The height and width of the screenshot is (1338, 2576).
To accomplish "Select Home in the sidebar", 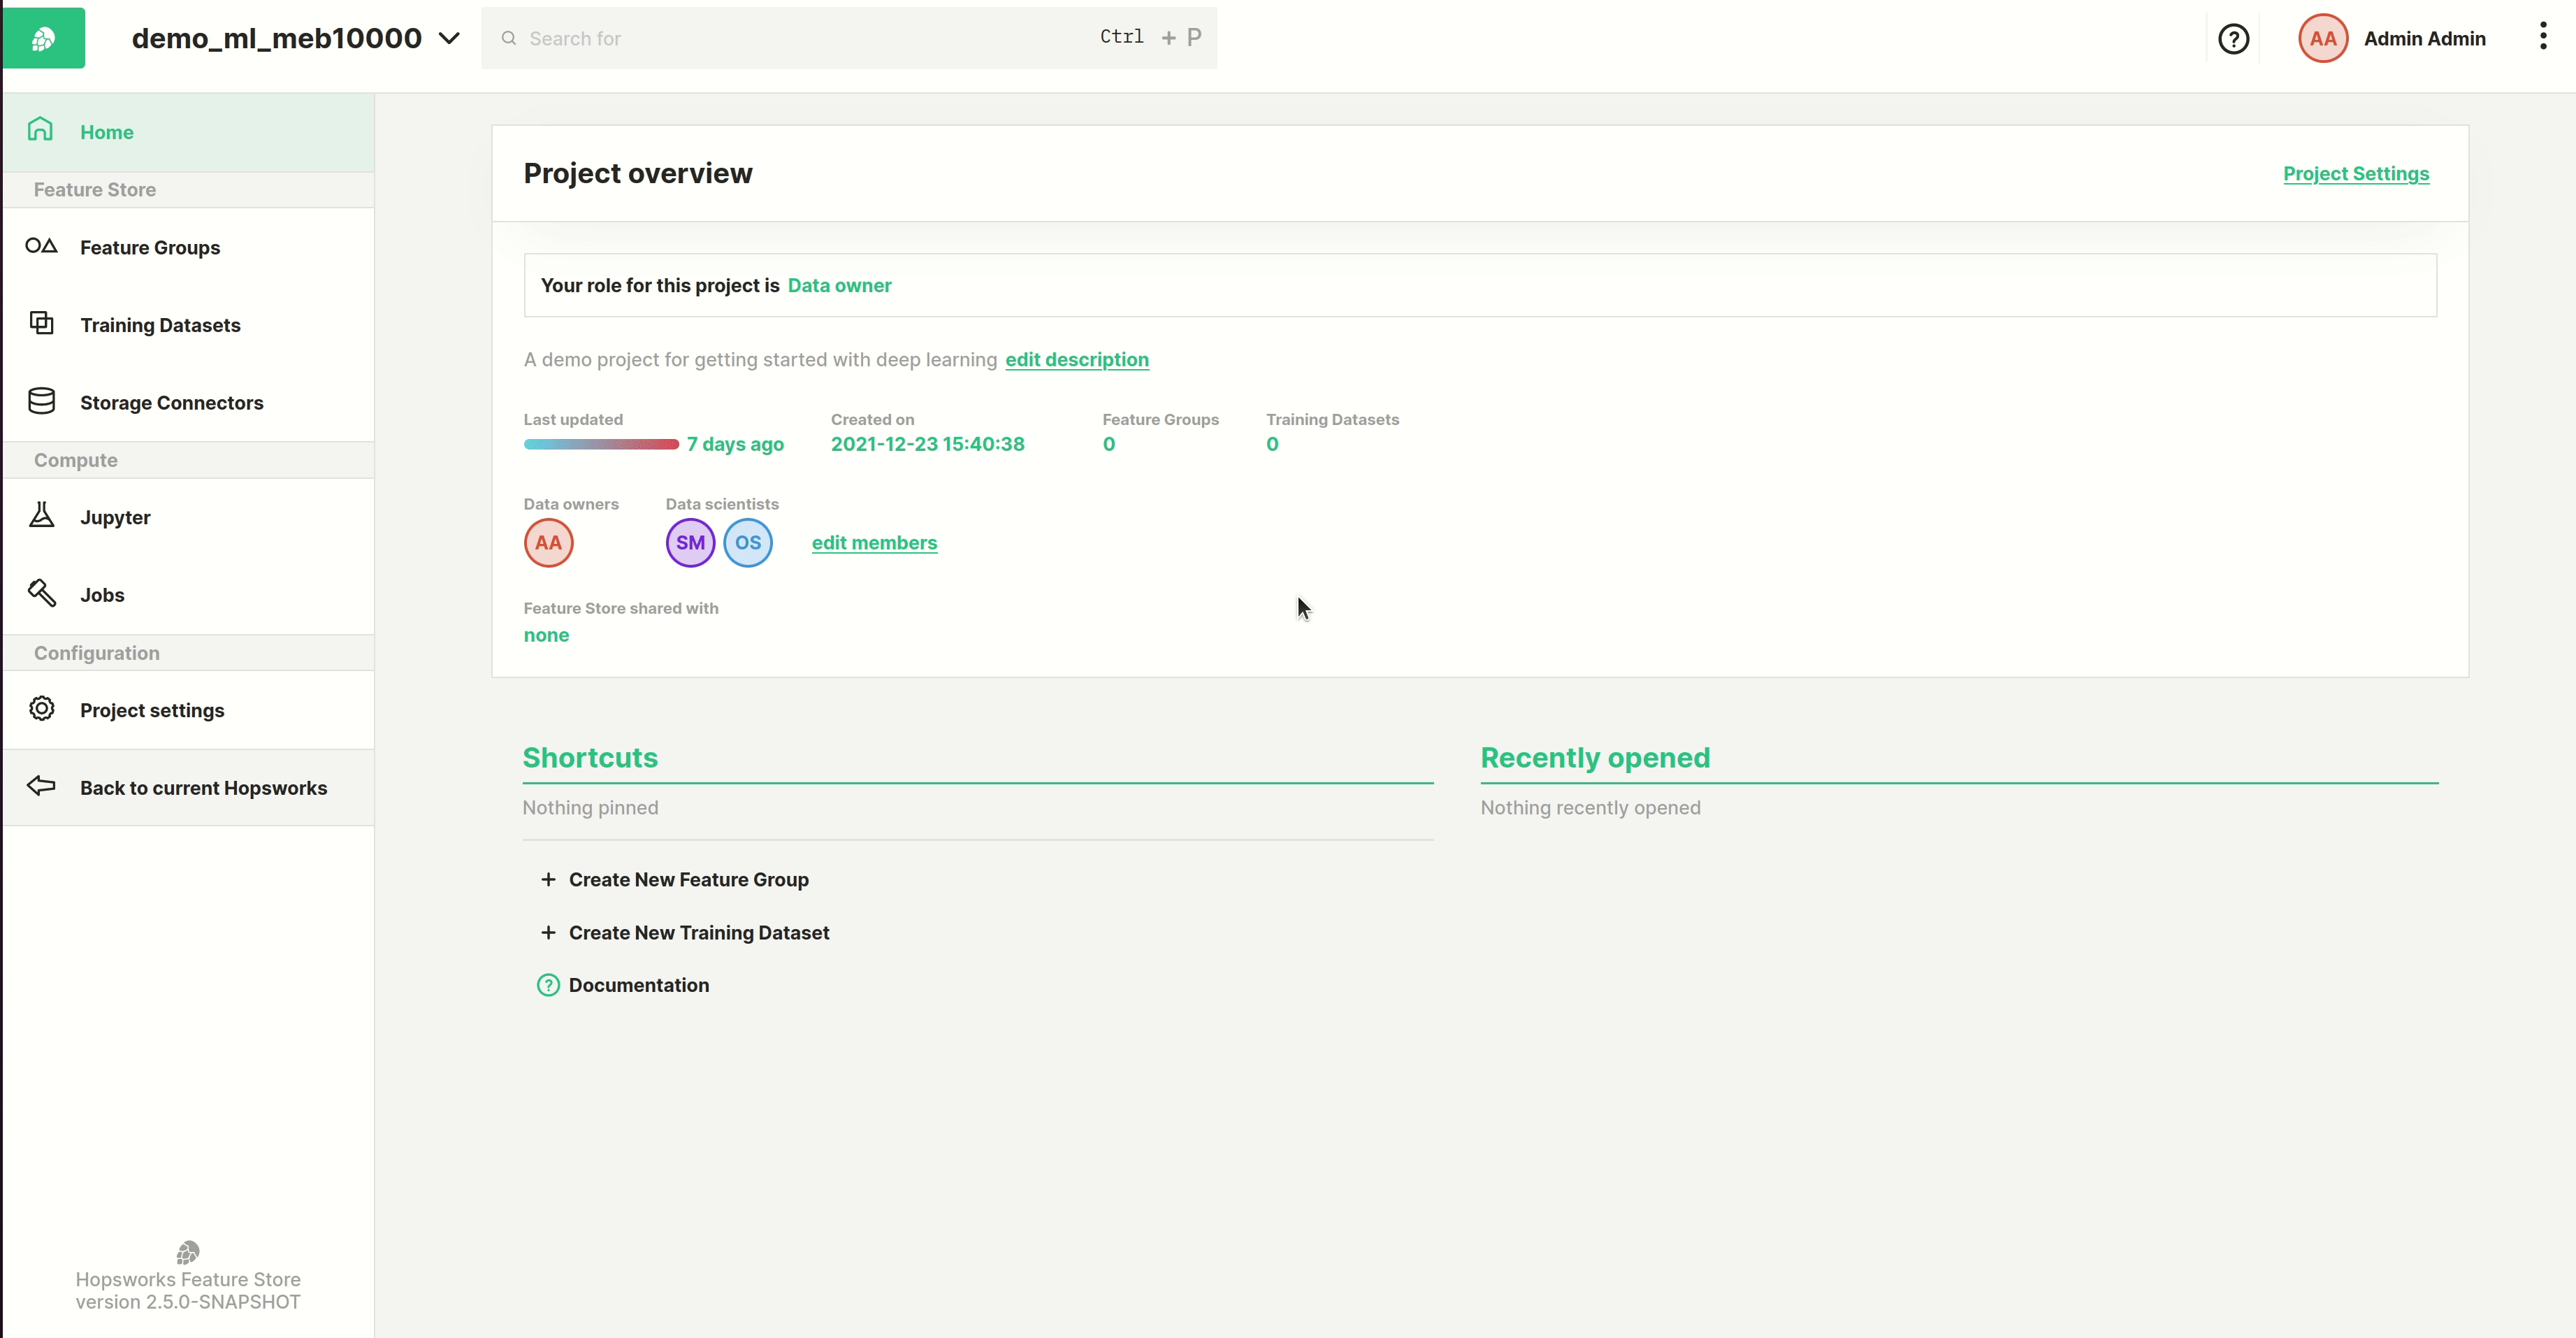I will (x=107, y=132).
